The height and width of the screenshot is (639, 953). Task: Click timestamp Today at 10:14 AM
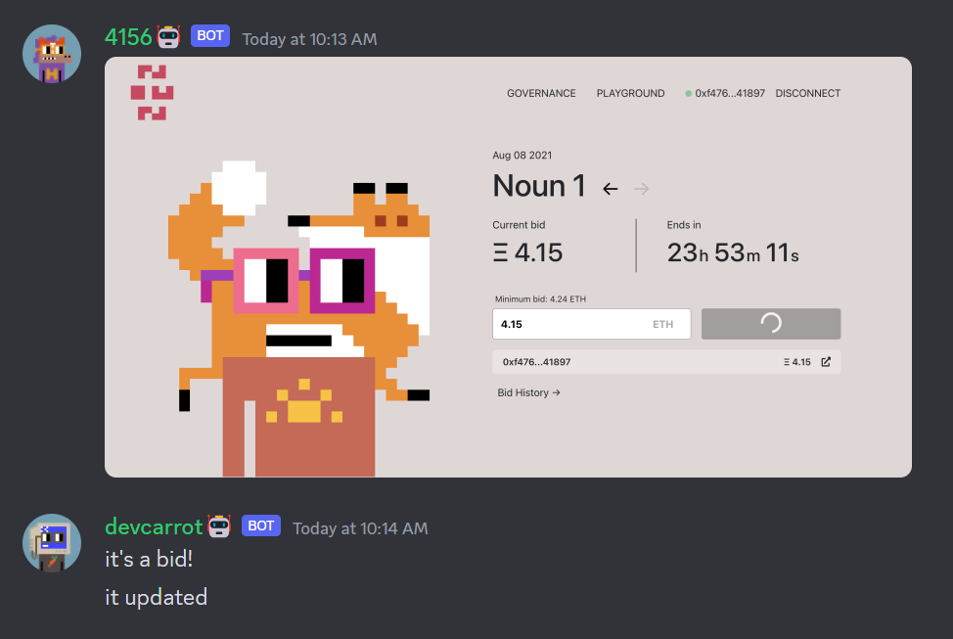pos(360,529)
